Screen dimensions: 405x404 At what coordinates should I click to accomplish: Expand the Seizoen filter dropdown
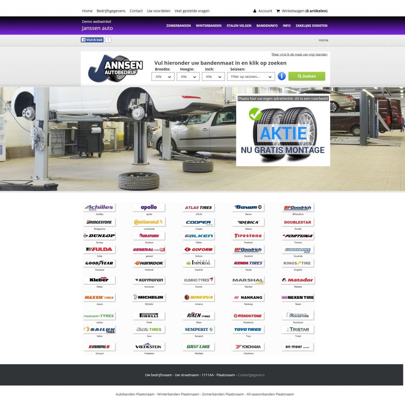(x=250, y=76)
